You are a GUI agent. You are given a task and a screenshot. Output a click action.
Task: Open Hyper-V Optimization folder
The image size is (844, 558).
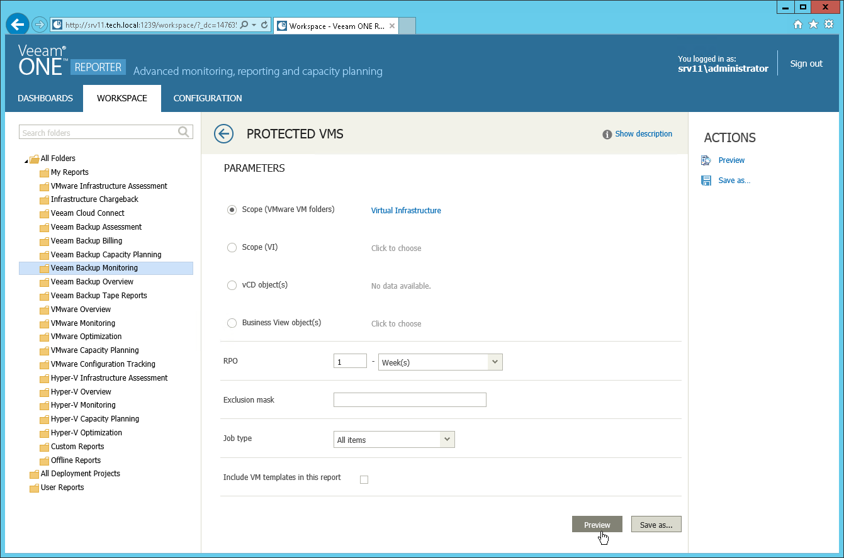point(86,433)
